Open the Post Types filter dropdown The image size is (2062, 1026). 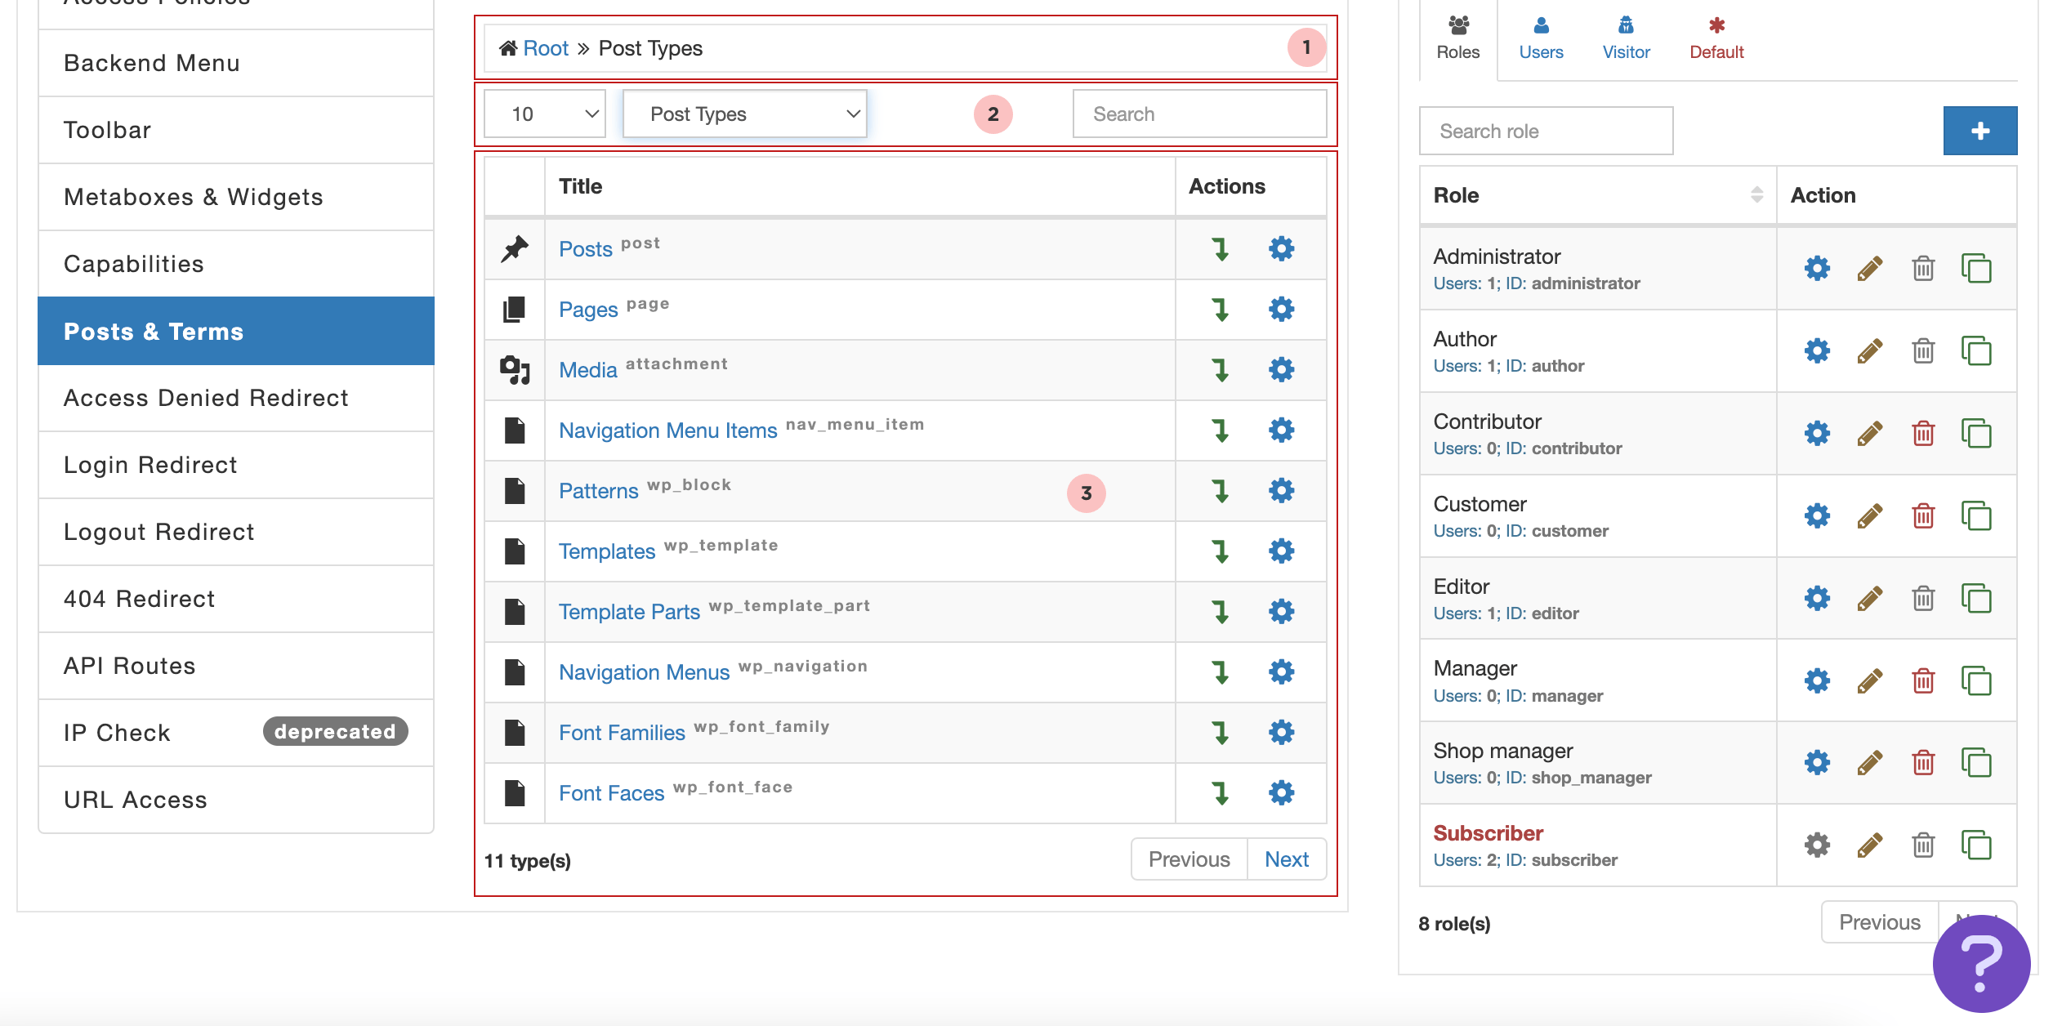pyautogui.click(x=744, y=114)
